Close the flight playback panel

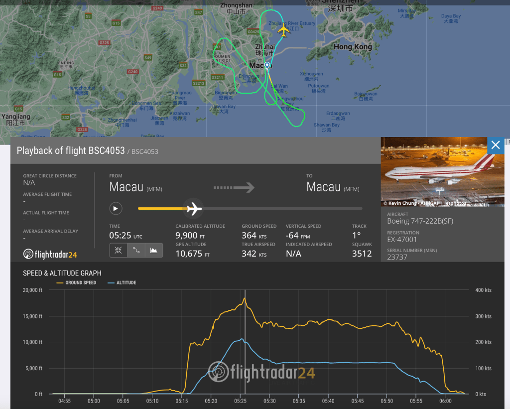(x=496, y=145)
